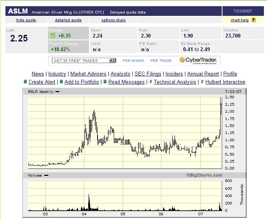The width and height of the screenshot is (267, 220).
Task: Click the PER SHARE ad link
Action: pos(133,60)
